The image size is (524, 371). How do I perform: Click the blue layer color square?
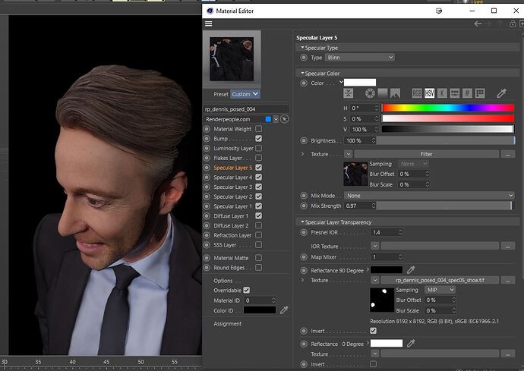point(268,119)
